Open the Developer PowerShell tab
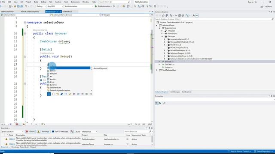275x154 pixels. click(x=20, y=147)
